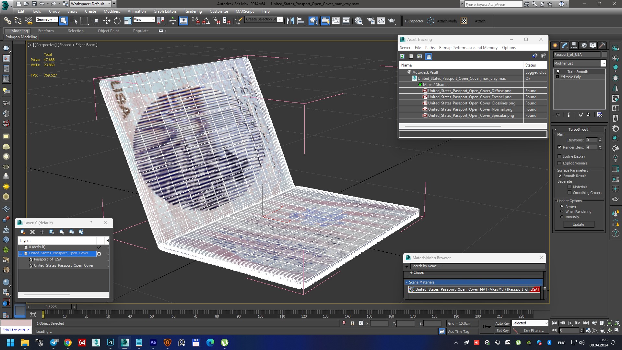The height and width of the screenshot is (350, 622).
Task: Switch to the Create command panel tab
Action: pyautogui.click(x=555, y=45)
